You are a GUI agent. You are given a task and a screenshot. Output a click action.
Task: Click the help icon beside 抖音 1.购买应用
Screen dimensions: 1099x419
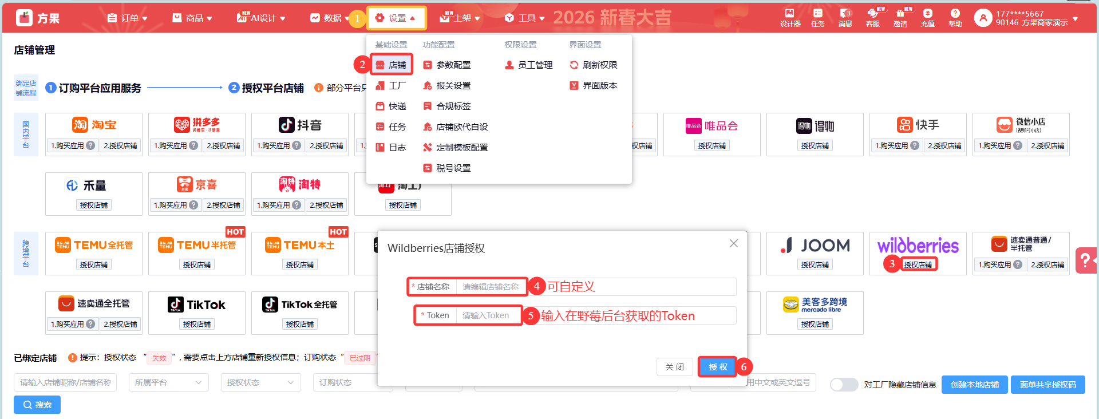pos(297,145)
